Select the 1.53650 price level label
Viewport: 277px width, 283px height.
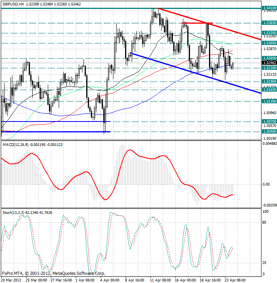point(269,23)
